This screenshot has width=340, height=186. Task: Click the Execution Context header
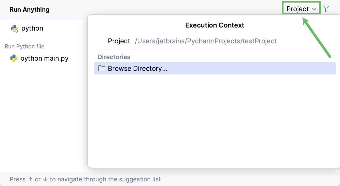215,25
